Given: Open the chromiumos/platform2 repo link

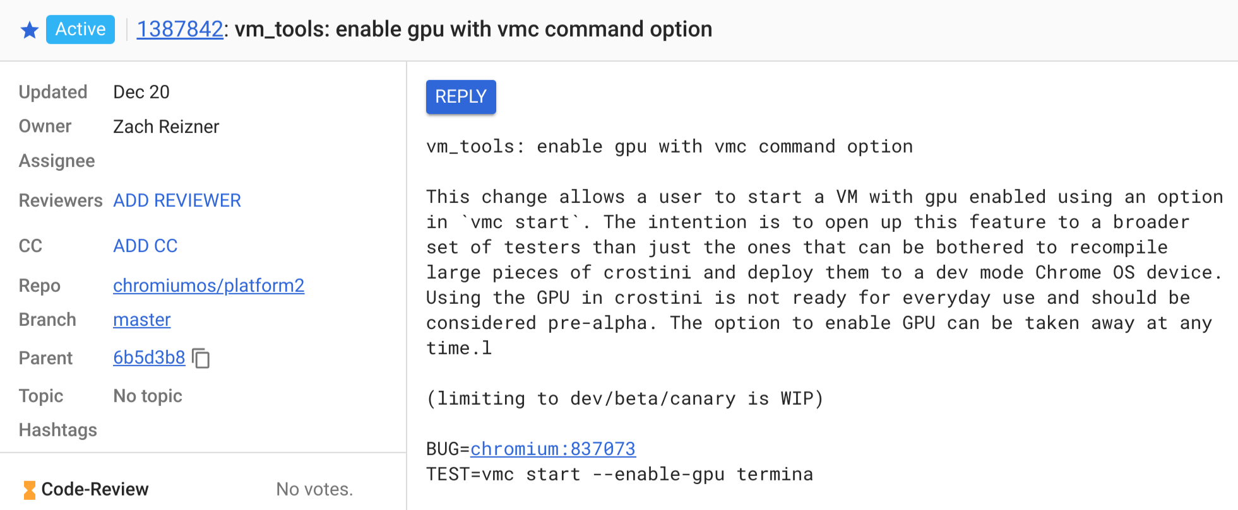Looking at the screenshot, I should (208, 286).
